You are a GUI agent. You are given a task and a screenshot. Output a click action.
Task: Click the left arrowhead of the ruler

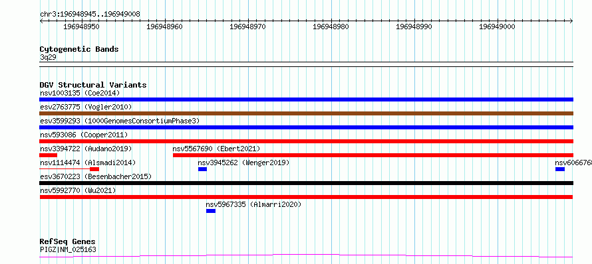(x=41, y=21)
